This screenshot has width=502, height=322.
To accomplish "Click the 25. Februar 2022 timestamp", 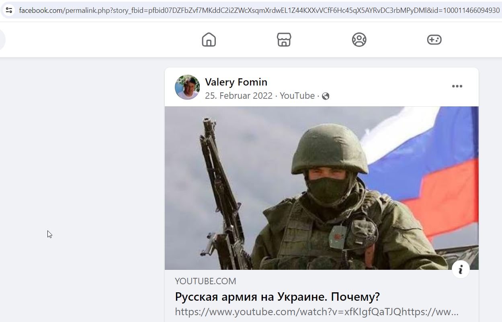I will (239, 96).
